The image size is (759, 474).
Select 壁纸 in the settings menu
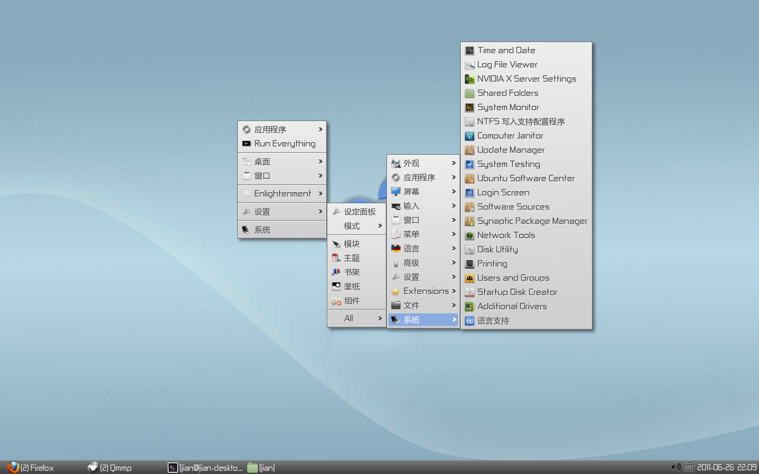point(357,287)
